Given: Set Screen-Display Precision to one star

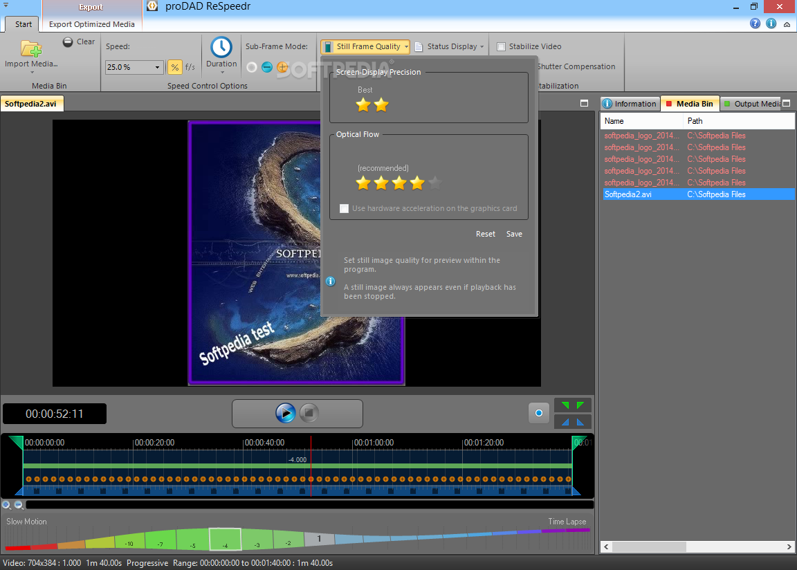Looking at the screenshot, I should pos(363,105).
